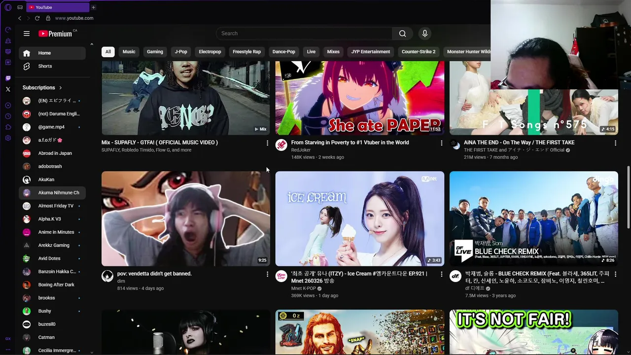Screen dimensions: 631x355
Task: Reload the page with refresh icon
Action: click(37, 18)
